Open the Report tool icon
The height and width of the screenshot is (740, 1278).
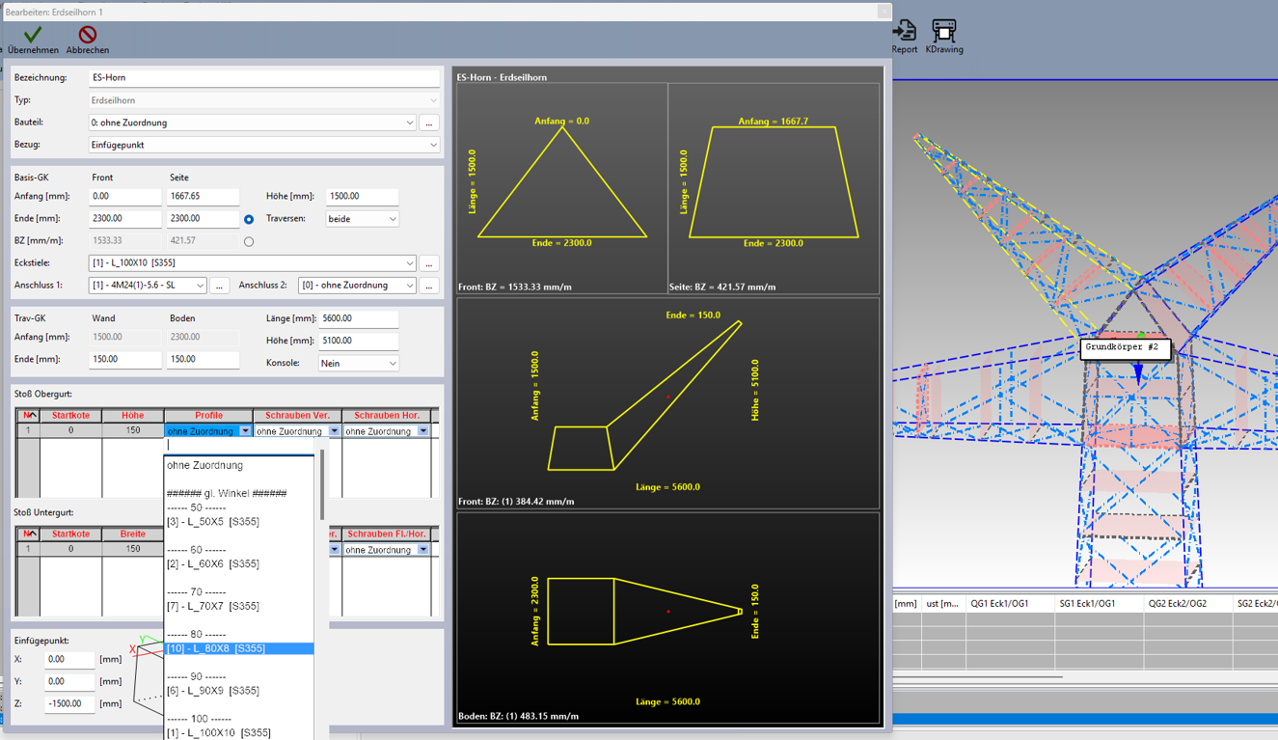click(905, 31)
